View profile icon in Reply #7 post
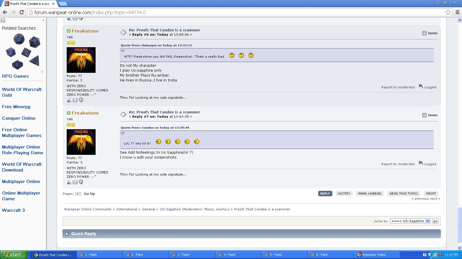The height and width of the screenshot is (259, 462). tap(69, 182)
